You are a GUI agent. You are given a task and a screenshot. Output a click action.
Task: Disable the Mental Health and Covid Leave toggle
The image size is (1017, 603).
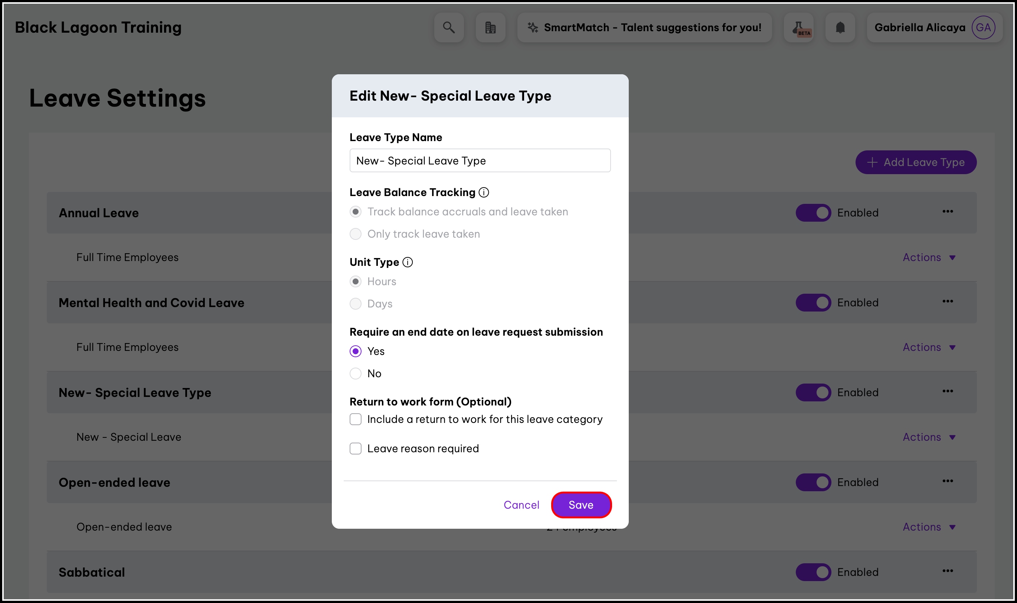(813, 303)
